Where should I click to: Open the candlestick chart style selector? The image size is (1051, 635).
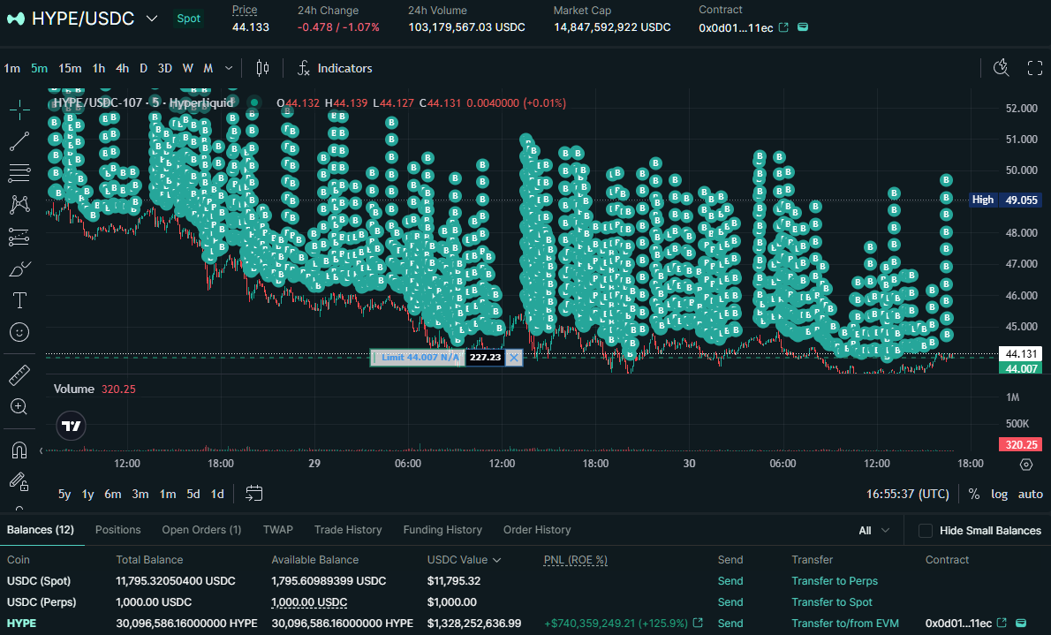[263, 68]
